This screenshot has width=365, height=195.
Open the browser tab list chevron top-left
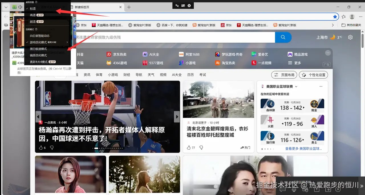[x=6, y=7]
